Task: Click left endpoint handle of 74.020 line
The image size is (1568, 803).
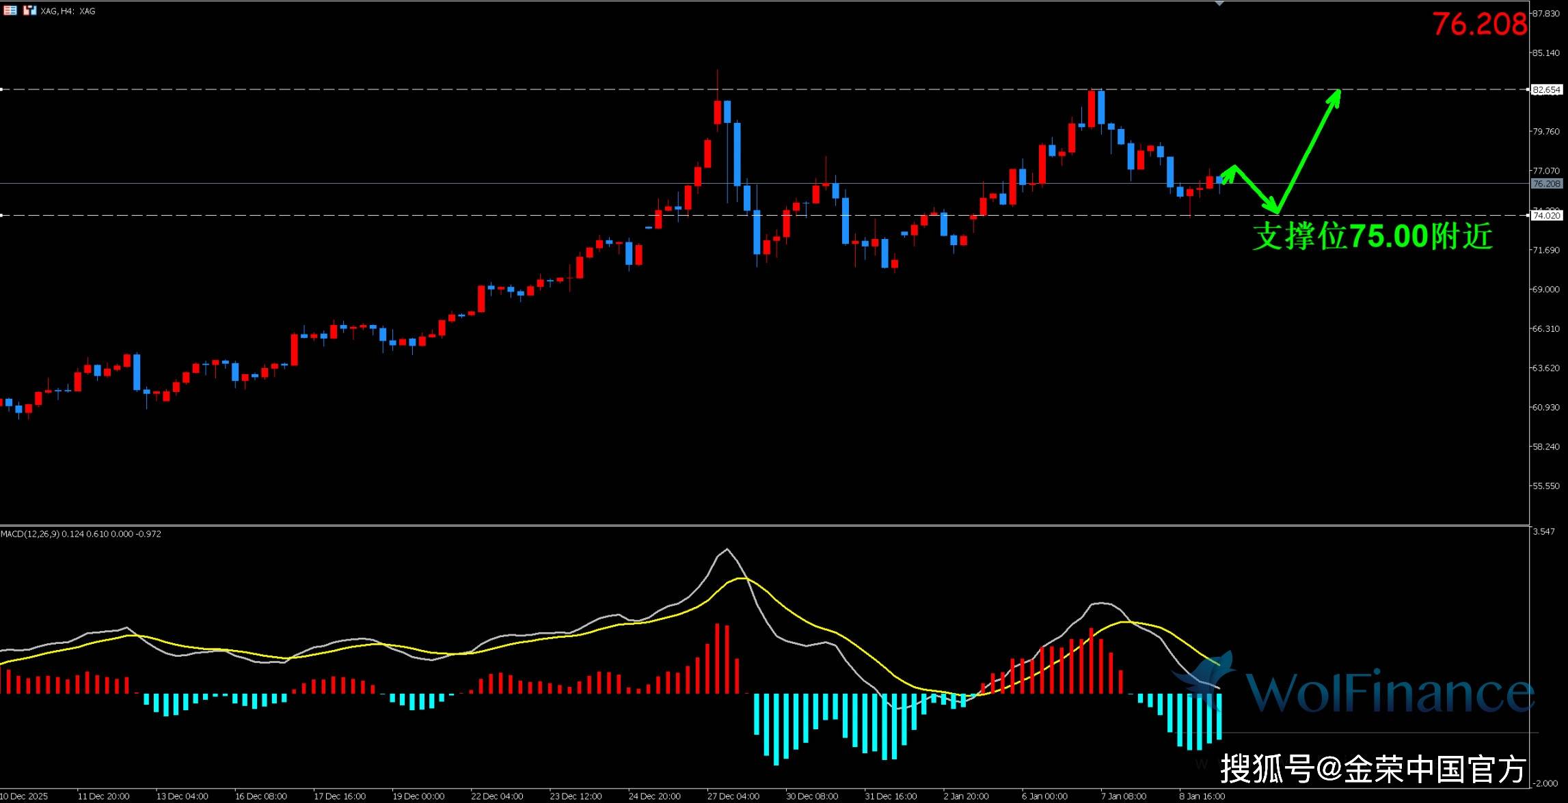Action: (x=2, y=215)
